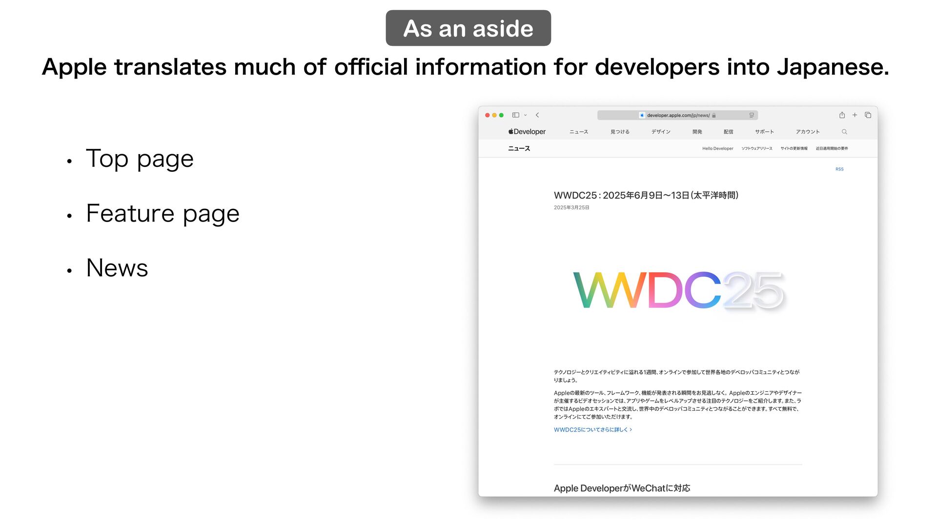The height and width of the screenshot is (527, 937).
Task: Go back with the Safari back arrow
Action: 537,115
